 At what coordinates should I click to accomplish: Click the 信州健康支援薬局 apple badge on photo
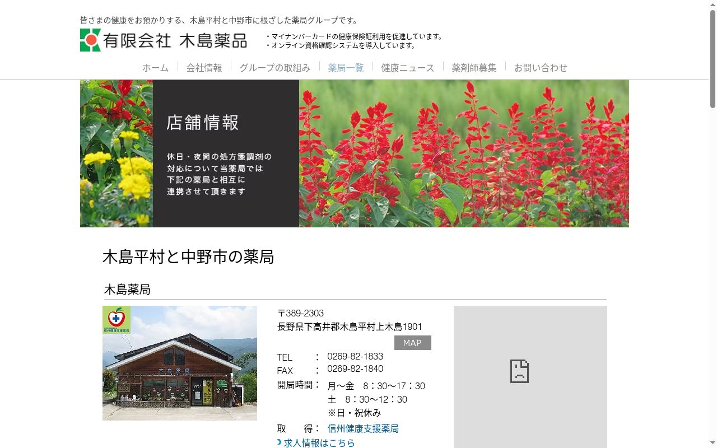[117, 320]
